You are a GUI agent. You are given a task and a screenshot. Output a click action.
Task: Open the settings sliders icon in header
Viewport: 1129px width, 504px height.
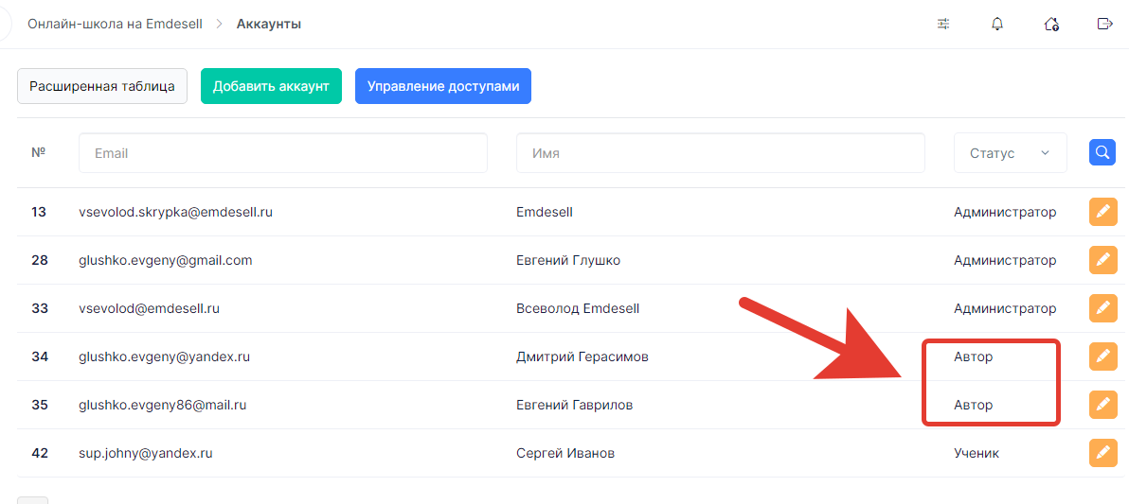pos(943,24)
